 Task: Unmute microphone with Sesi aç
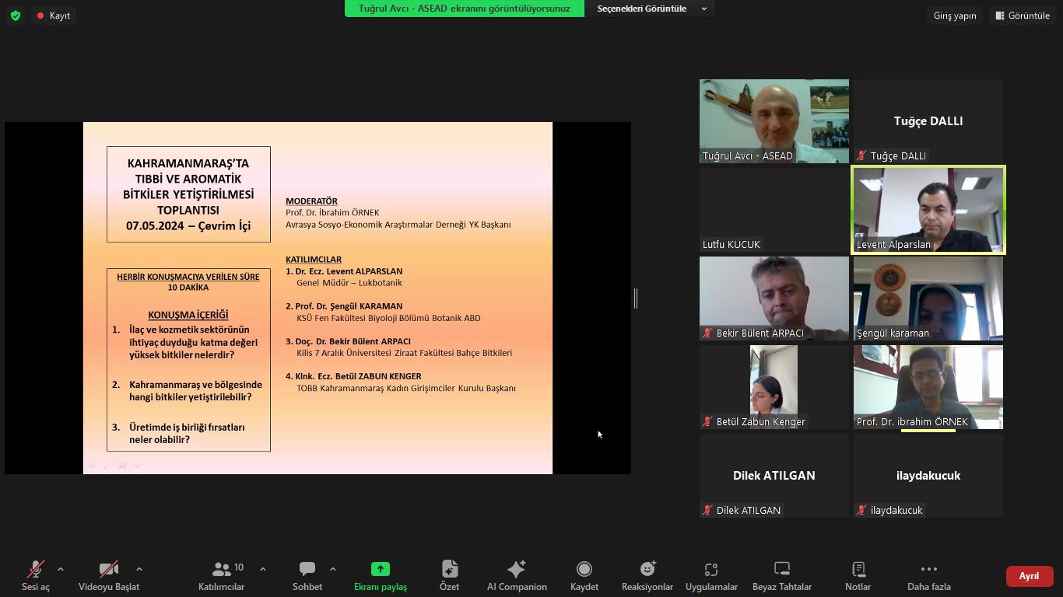(x=35, y=575)
